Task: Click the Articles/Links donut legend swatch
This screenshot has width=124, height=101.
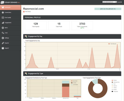Action: 112,82
